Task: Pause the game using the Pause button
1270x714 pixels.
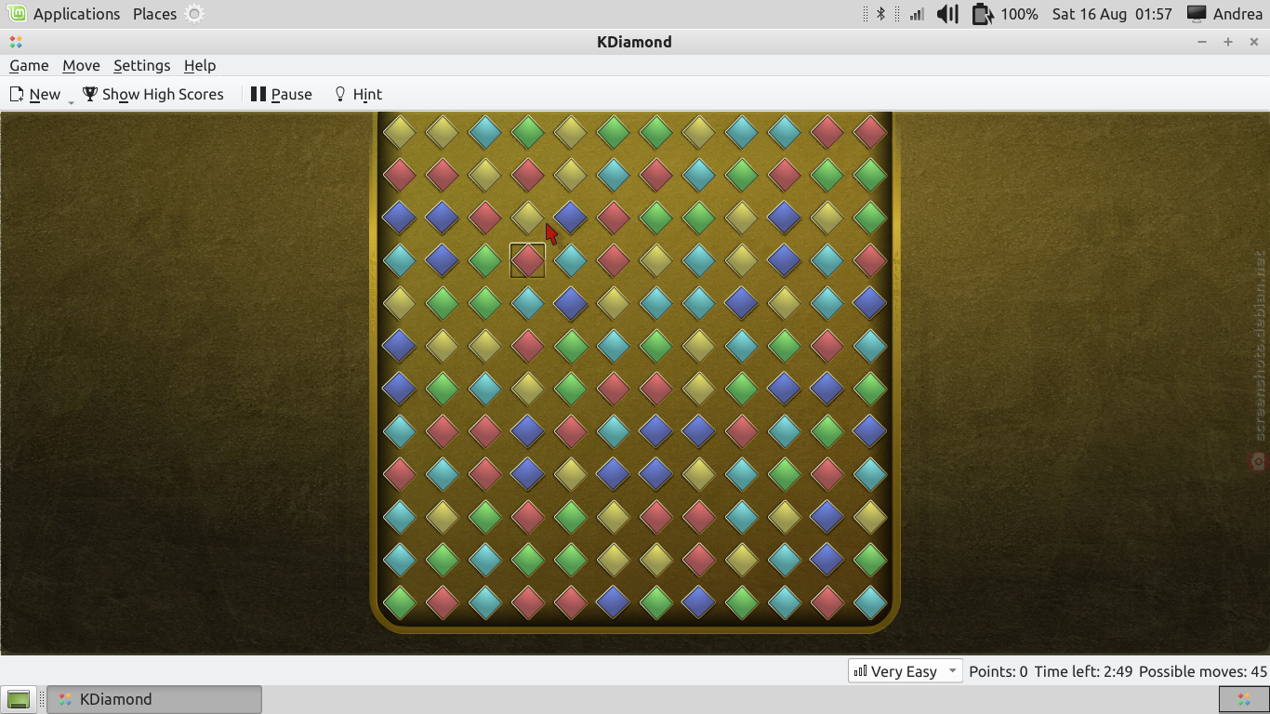Action: click(x=281, y=94)
